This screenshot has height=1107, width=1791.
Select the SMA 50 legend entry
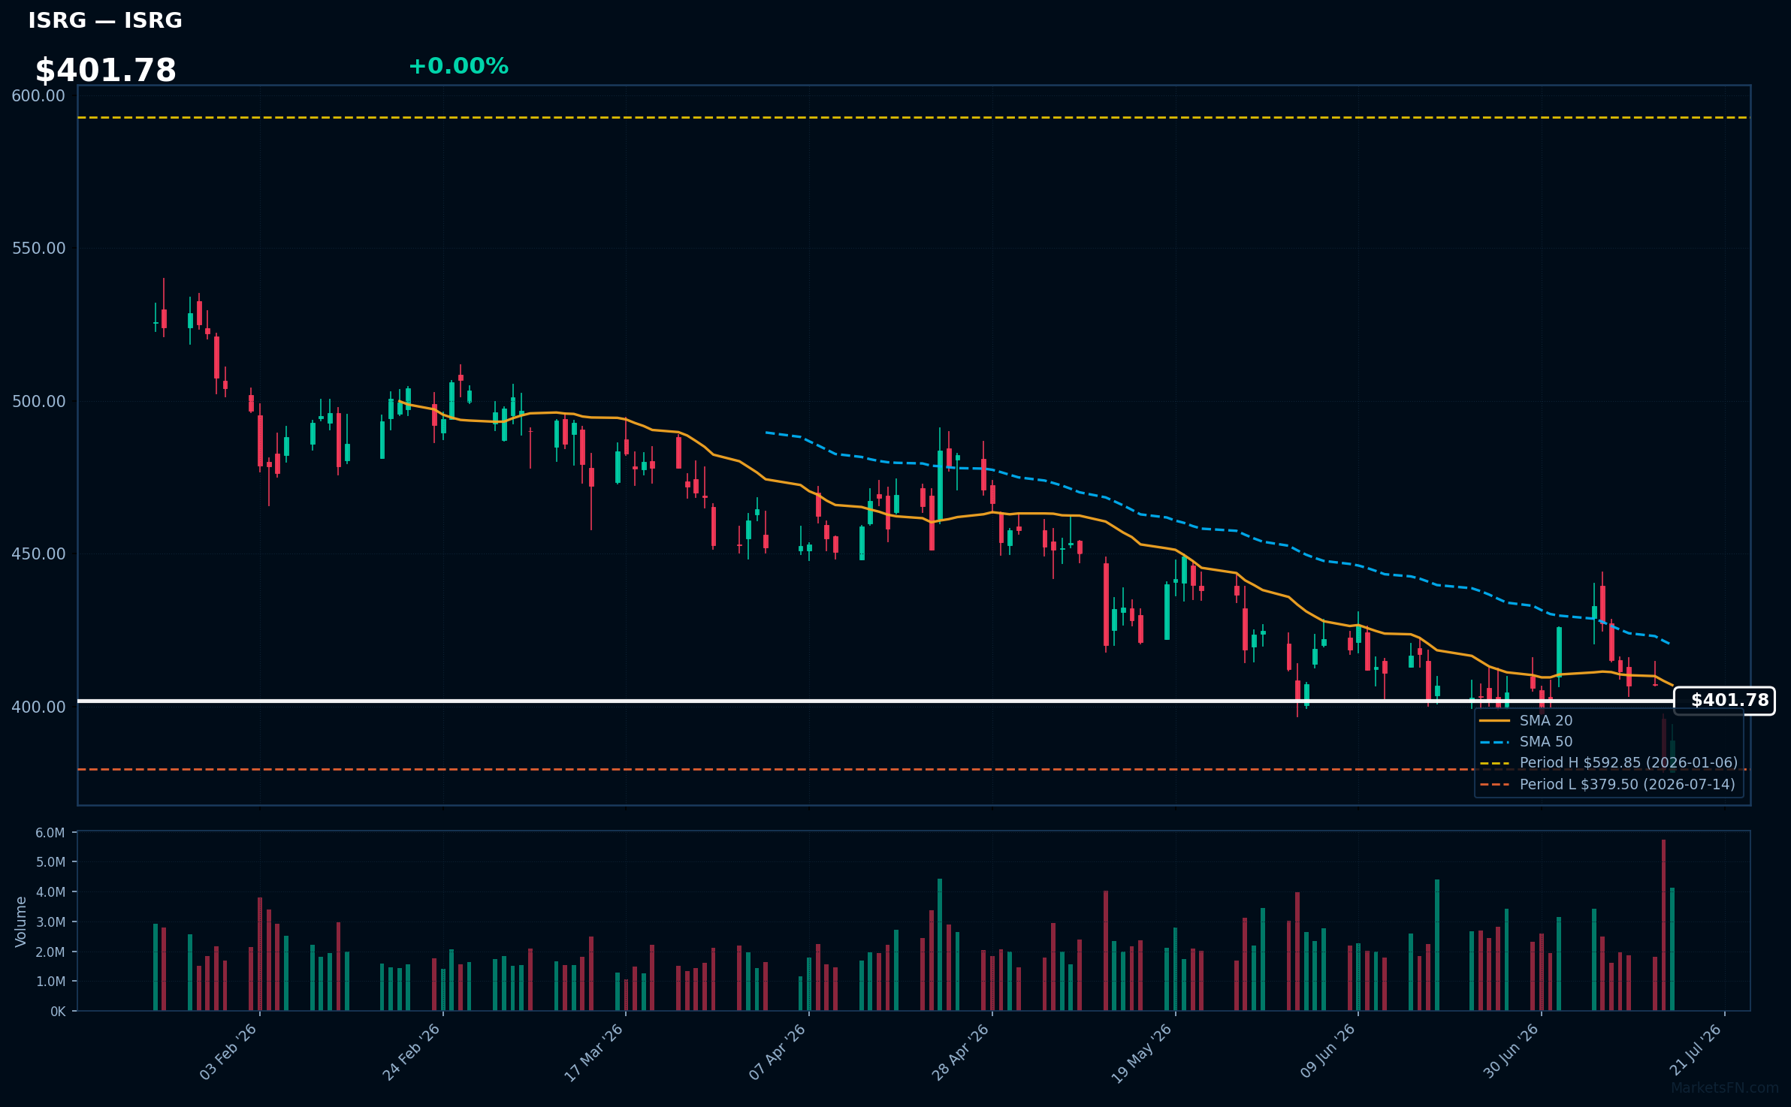tap(1526, 742)
